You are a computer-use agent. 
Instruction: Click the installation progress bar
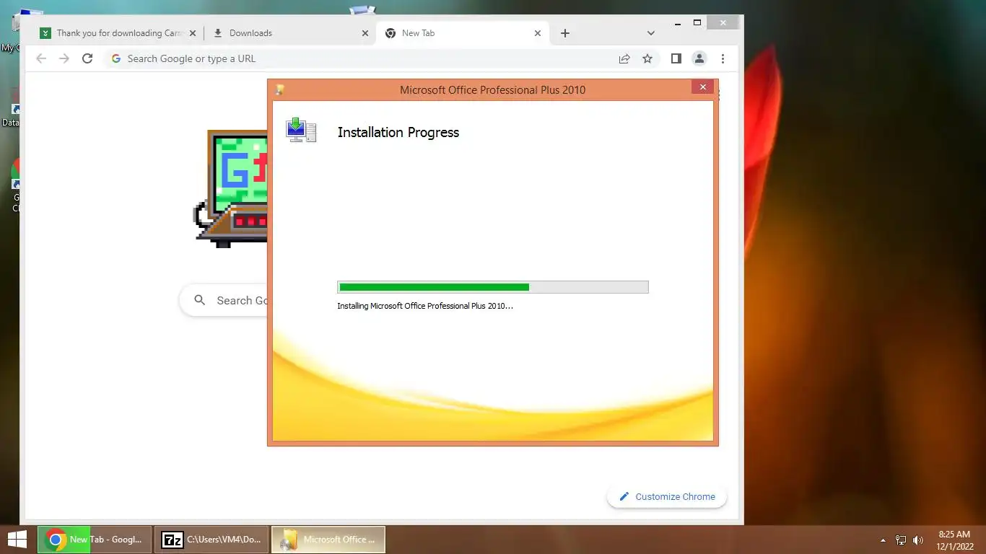[x=493, y=287]
